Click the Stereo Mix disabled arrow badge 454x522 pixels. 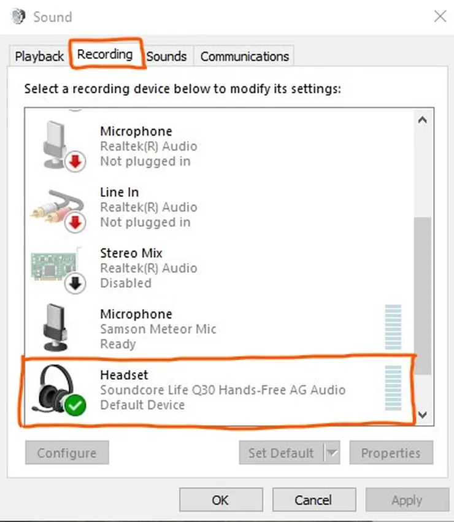(77, 282)
